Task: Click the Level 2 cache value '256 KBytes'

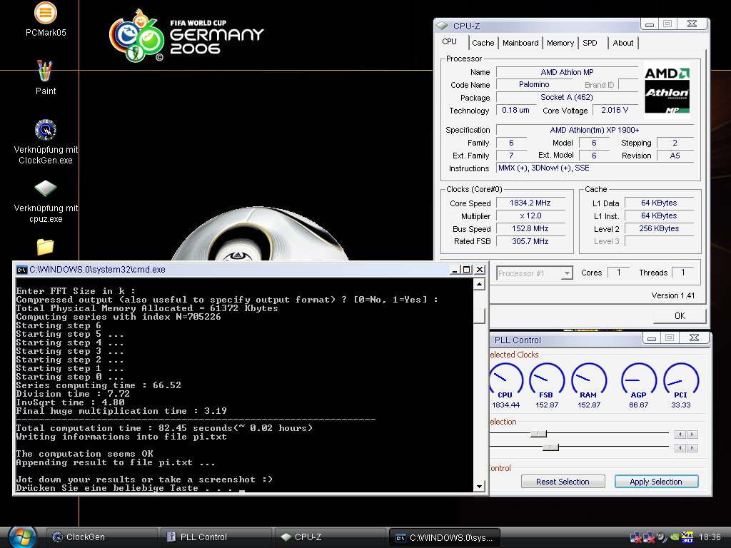Action: (x=659, y=228)
